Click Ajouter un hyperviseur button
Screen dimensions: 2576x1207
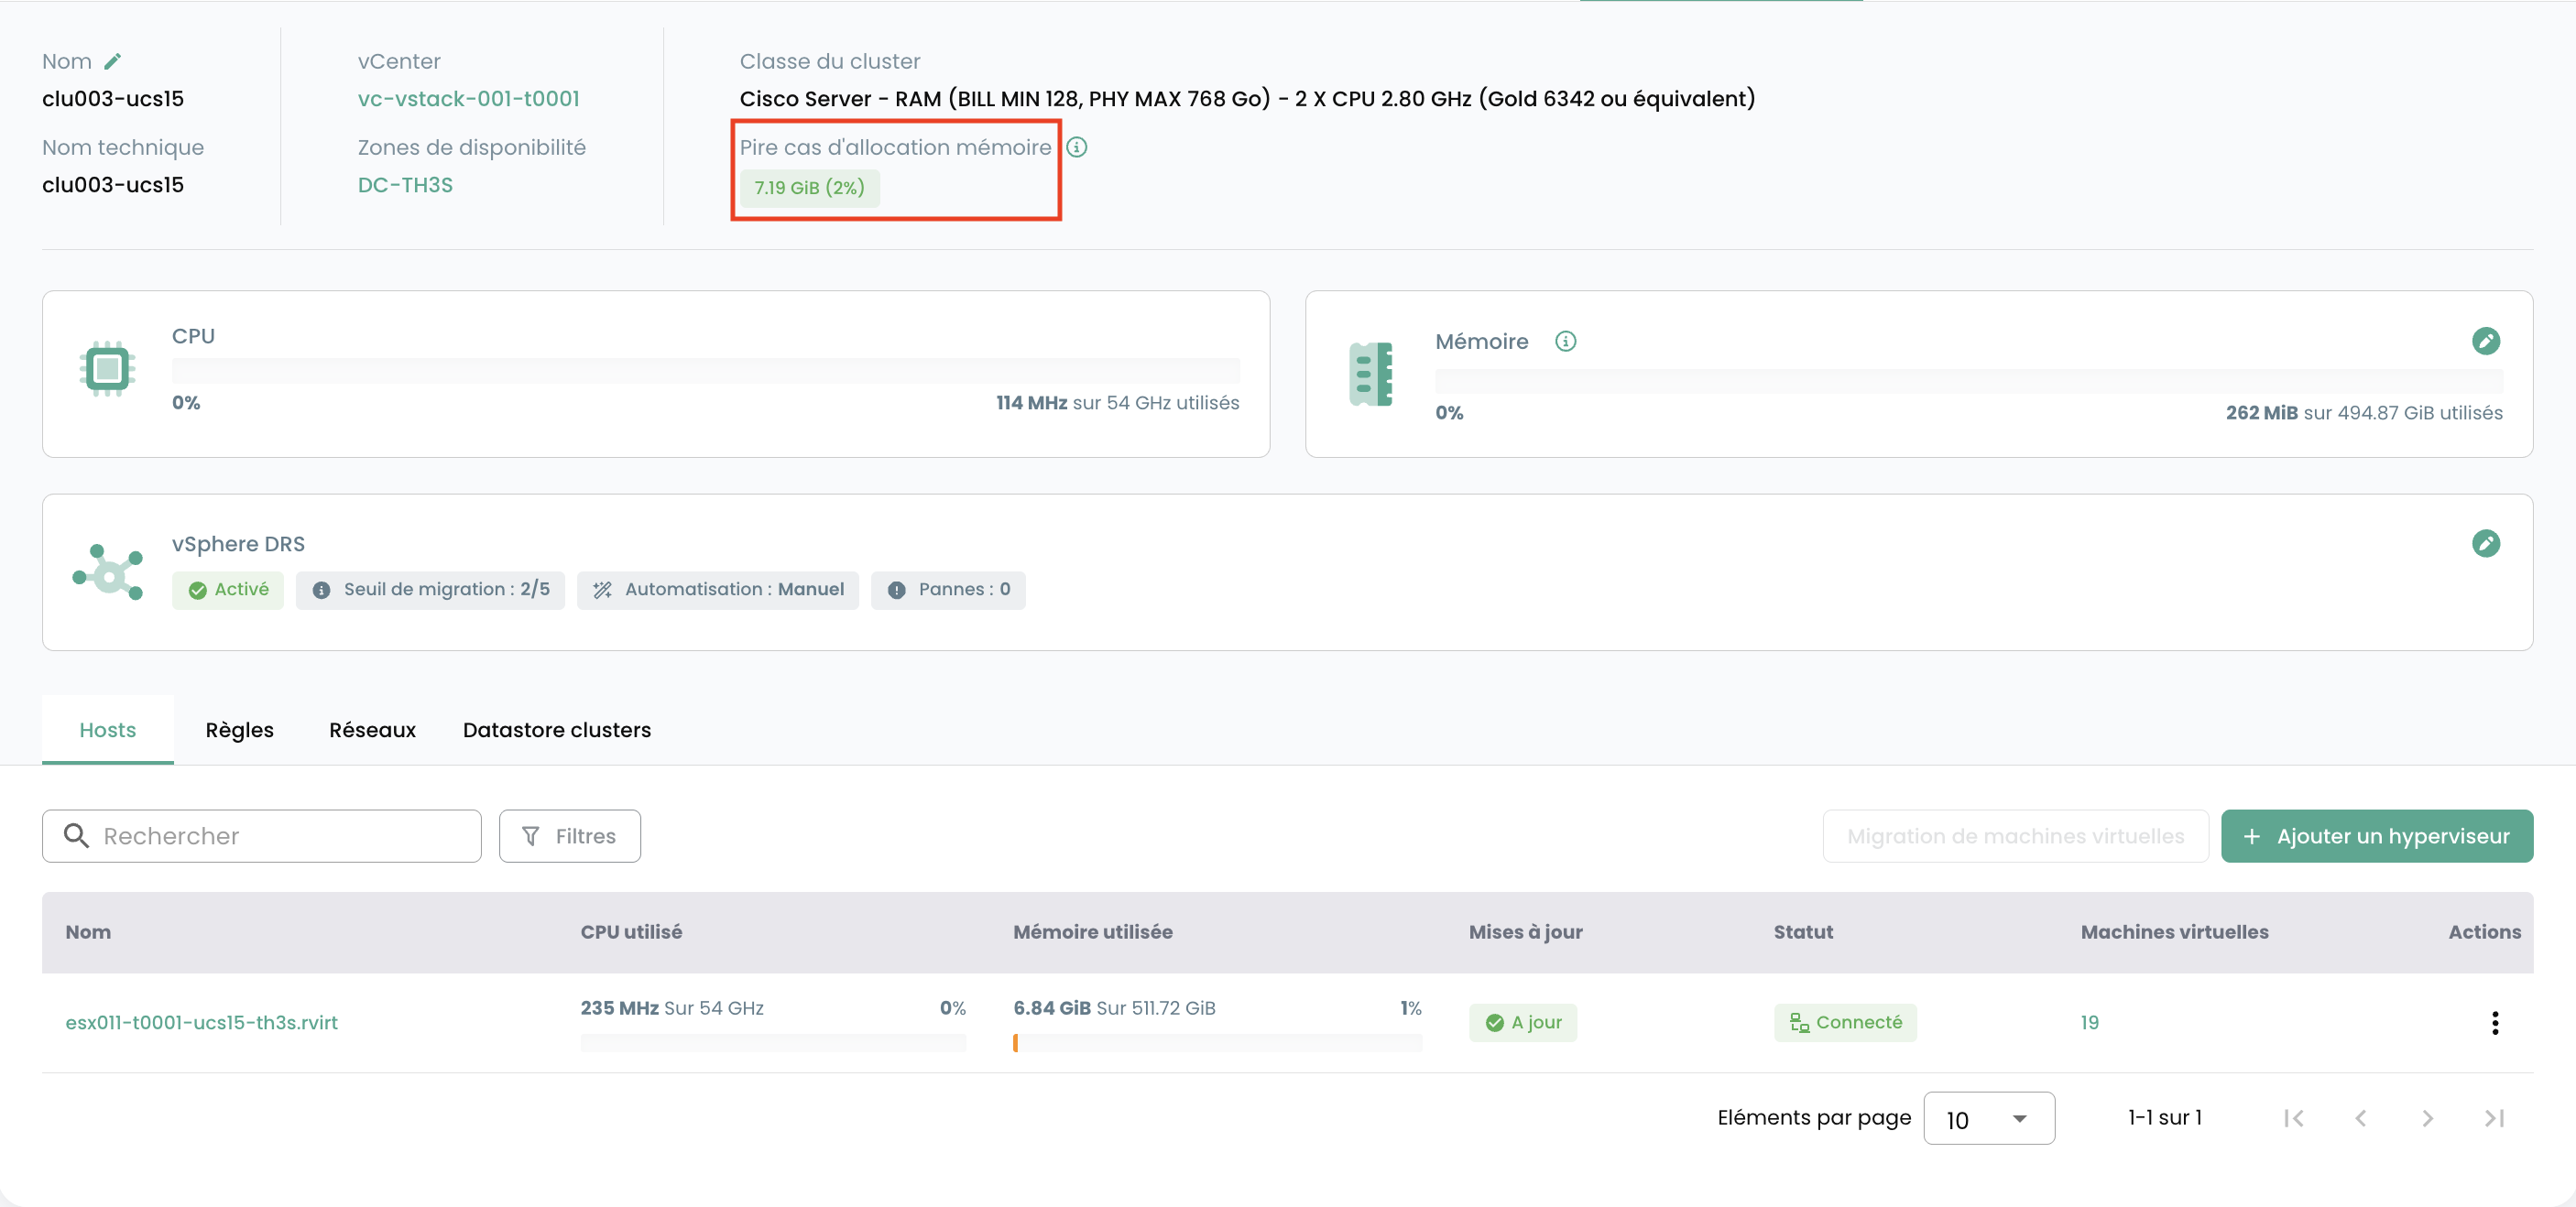tap(2377, 836)
